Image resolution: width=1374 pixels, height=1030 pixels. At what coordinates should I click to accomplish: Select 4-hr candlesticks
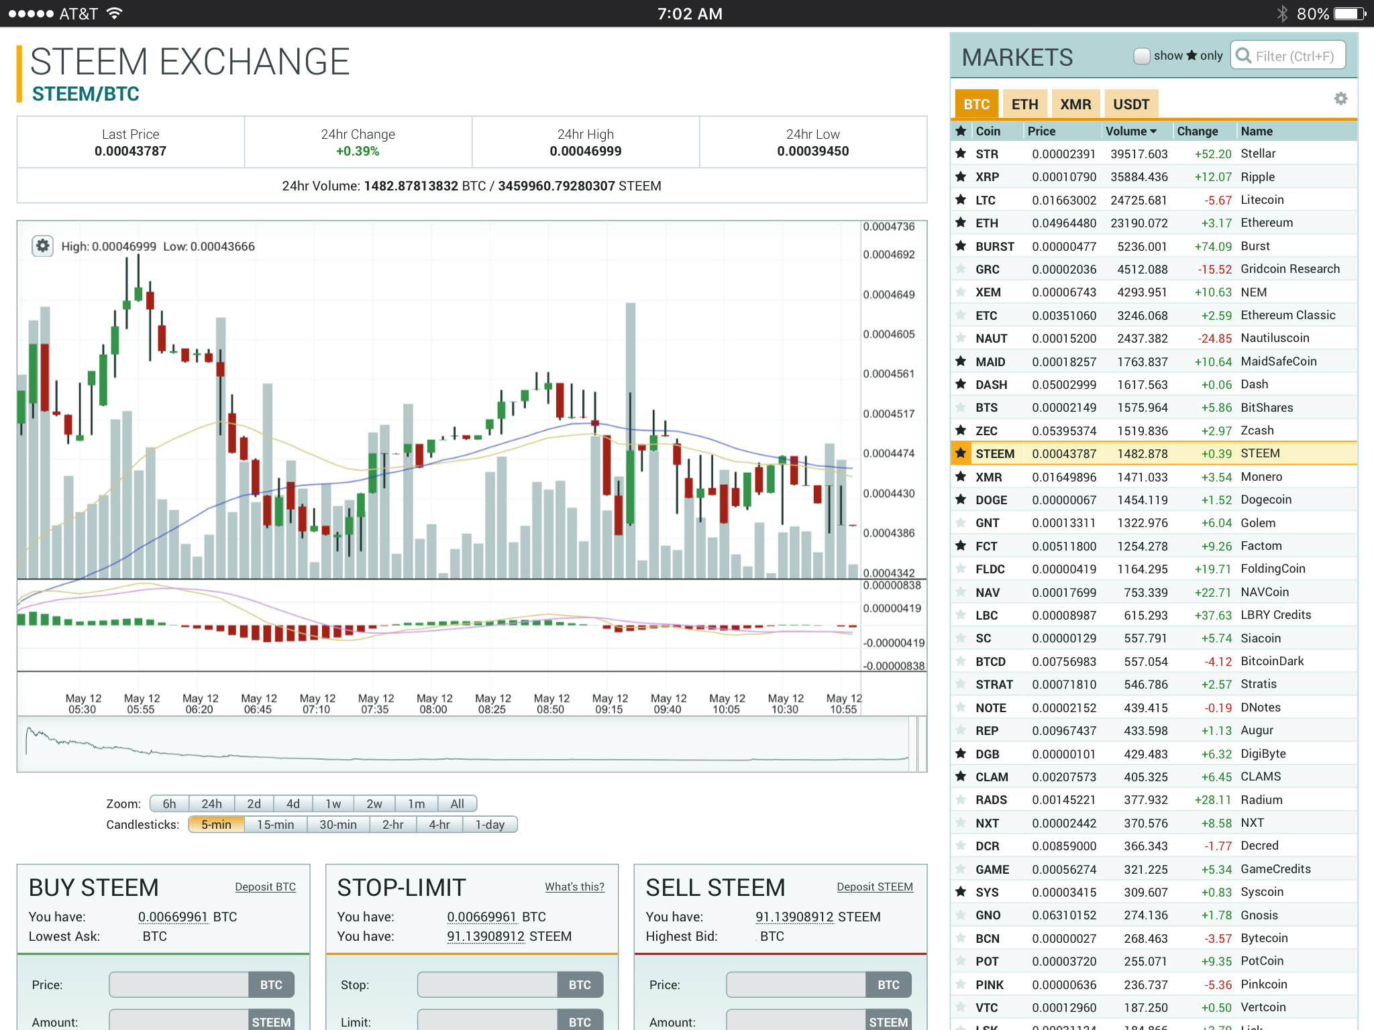click(x=439, y=824)
